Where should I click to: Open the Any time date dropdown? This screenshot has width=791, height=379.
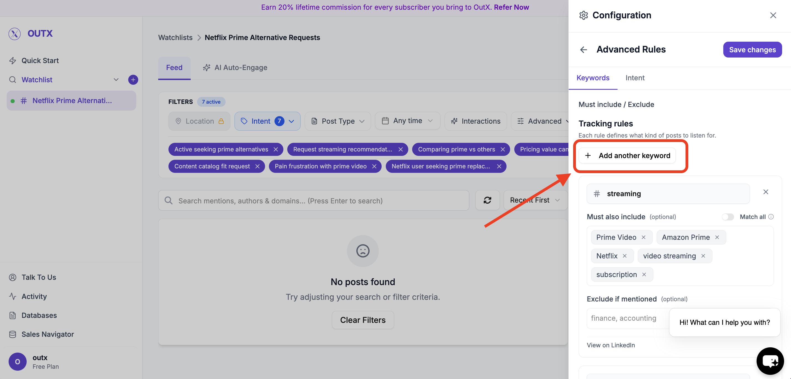click(x=407, y=121)
